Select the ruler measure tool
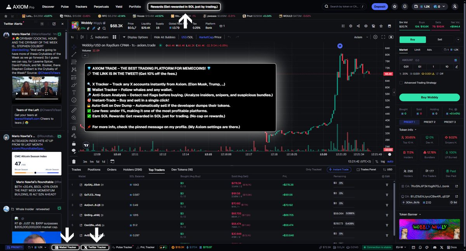Image resolution: width=466 pixels, height=251 pixels. point(74,110)
